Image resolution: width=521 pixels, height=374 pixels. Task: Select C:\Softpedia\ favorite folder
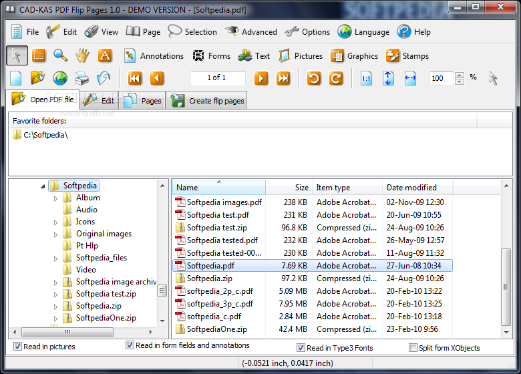pyautogui.click(x=40, y=135)
